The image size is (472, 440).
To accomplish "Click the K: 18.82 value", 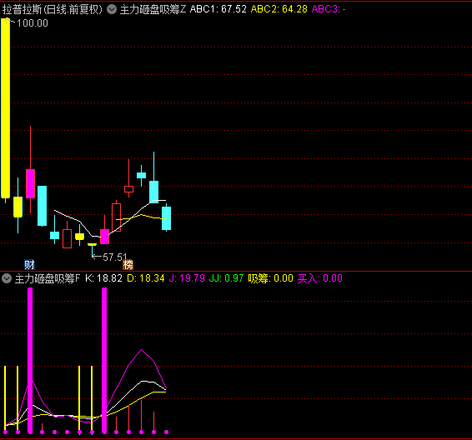I will point(104,278).
